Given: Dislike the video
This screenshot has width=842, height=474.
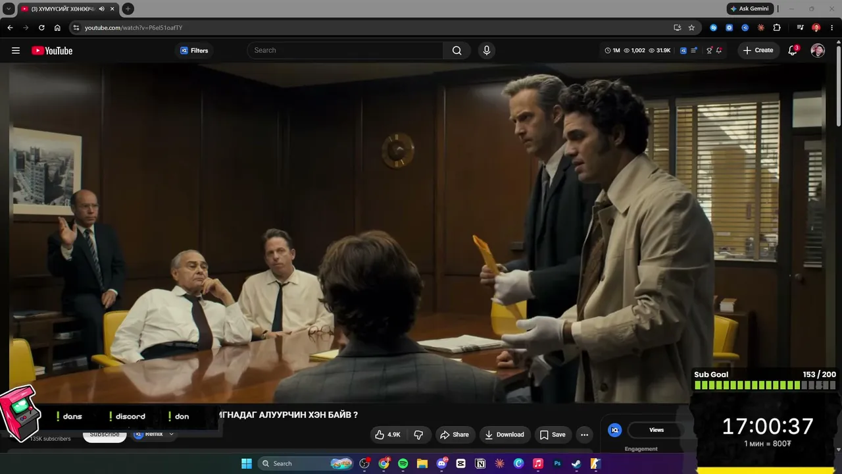Looking at the screenshot, I should pos(418,434).
